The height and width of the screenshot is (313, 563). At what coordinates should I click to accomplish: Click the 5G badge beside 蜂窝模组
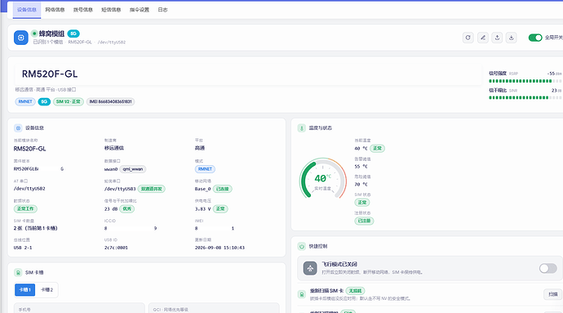73,34
